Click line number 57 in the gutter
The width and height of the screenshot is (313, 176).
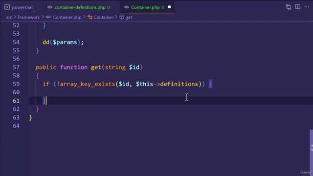(x=16, y=67)
